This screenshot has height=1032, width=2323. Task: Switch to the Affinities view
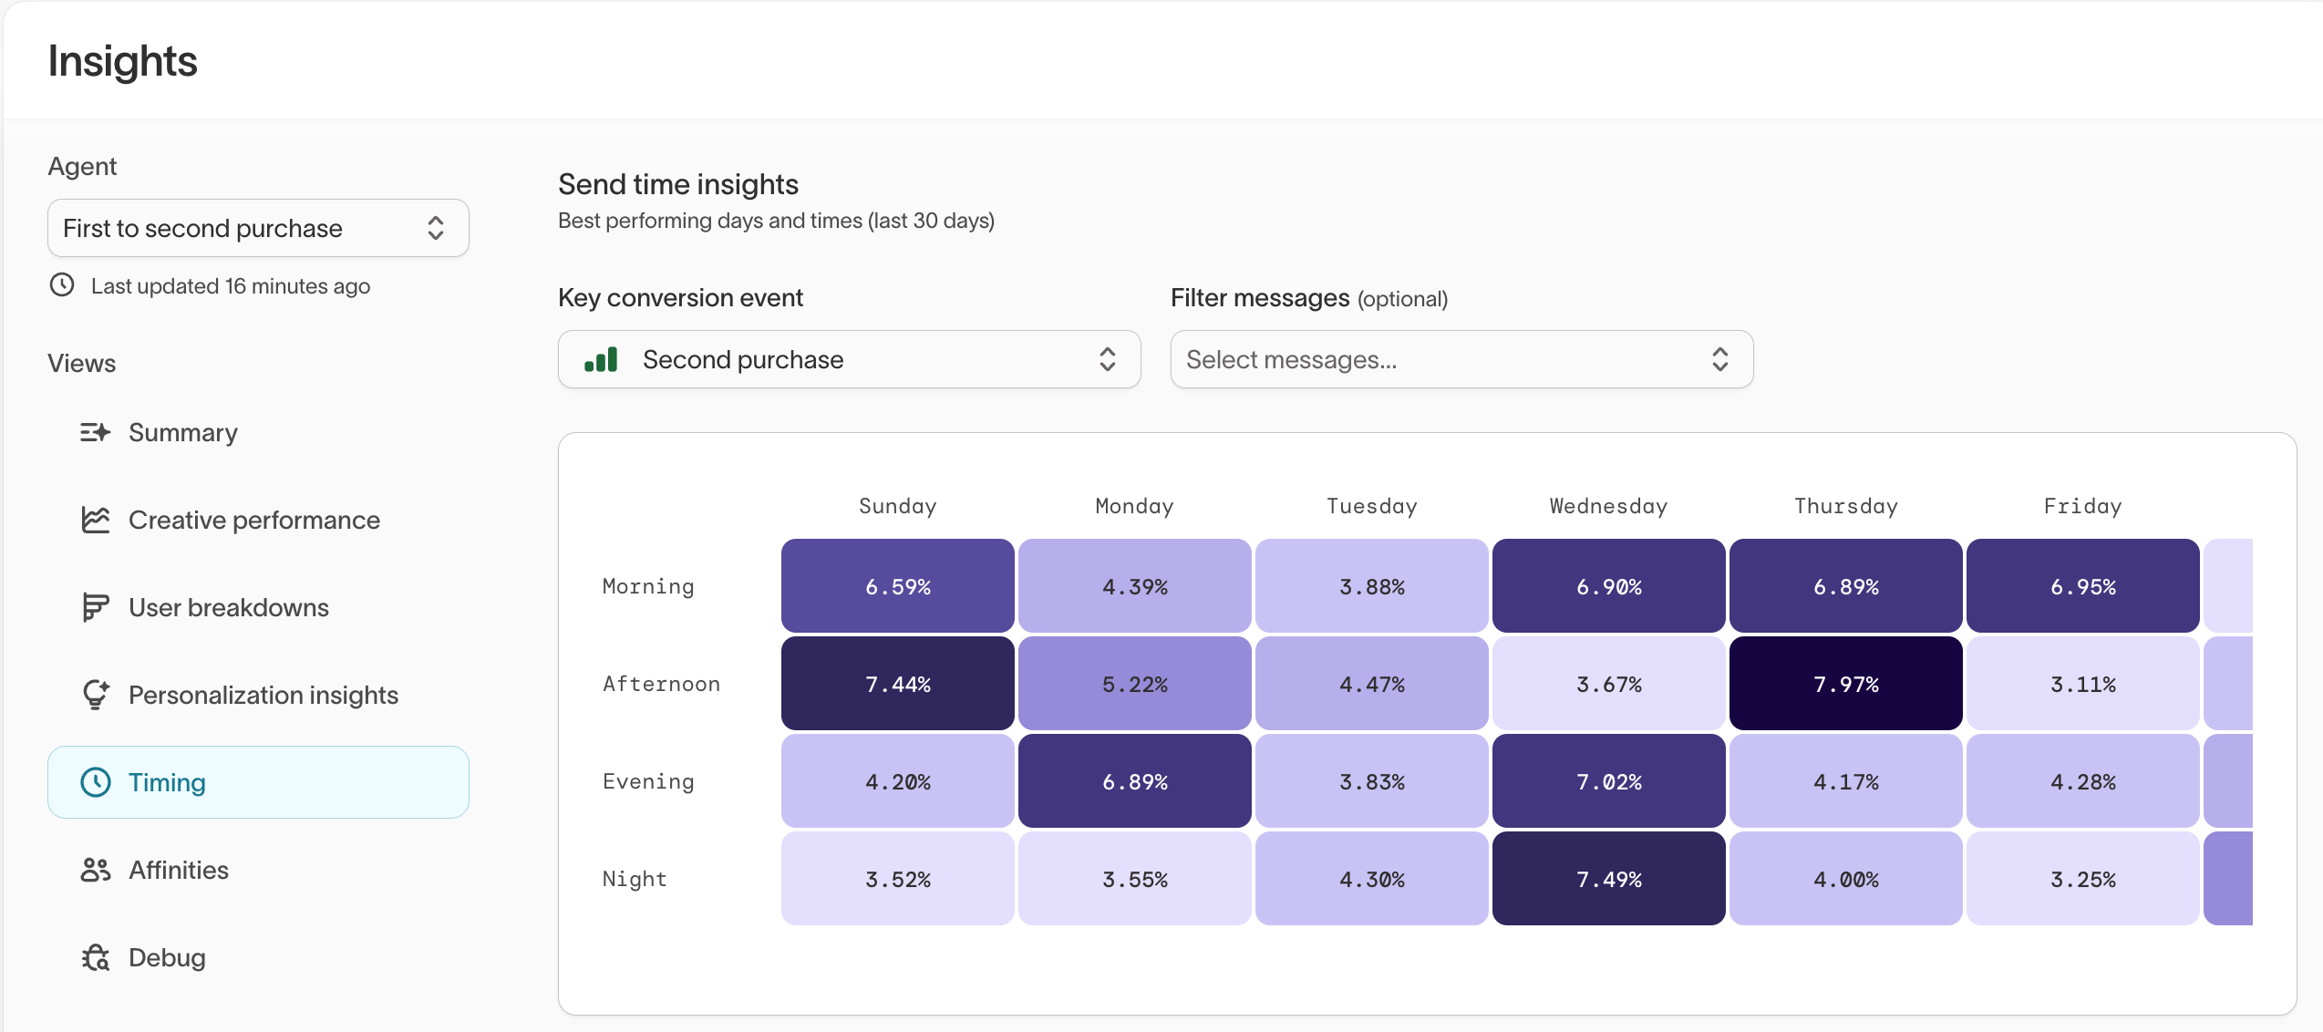[178, 870]
